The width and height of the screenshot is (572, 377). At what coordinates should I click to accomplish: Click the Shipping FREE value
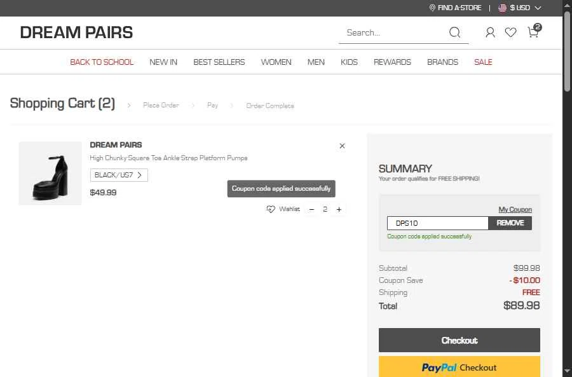(531, 292)
